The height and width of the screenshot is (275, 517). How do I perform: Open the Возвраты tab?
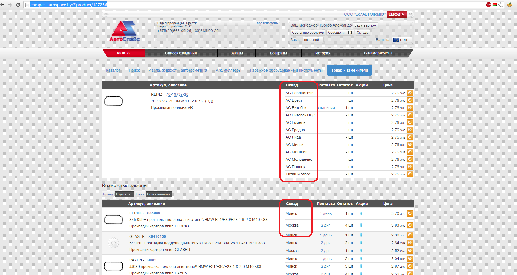pos(278,53)
